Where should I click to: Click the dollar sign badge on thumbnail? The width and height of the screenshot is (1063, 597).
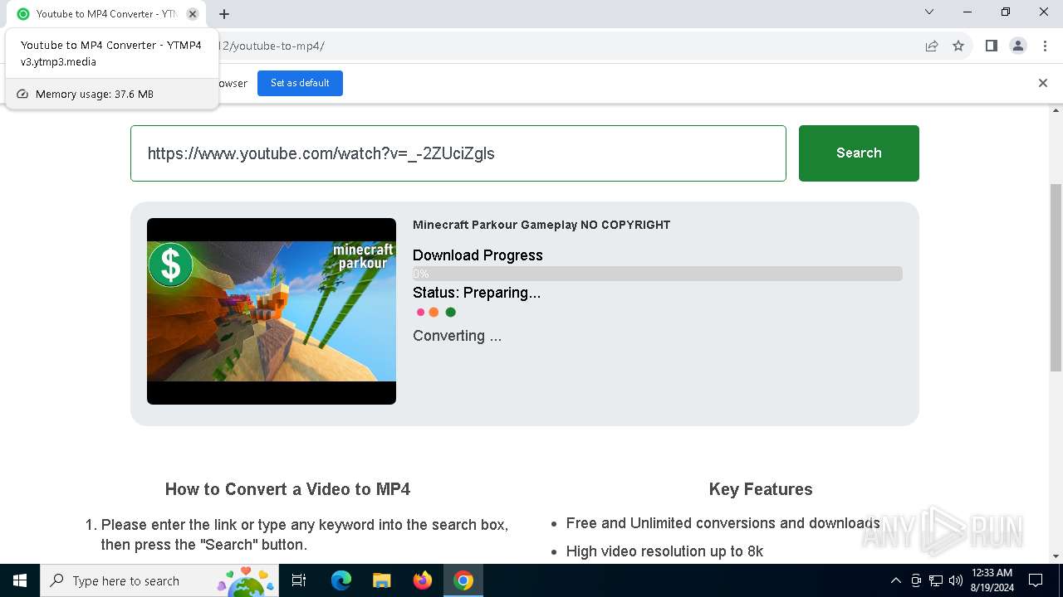(171, 265)
